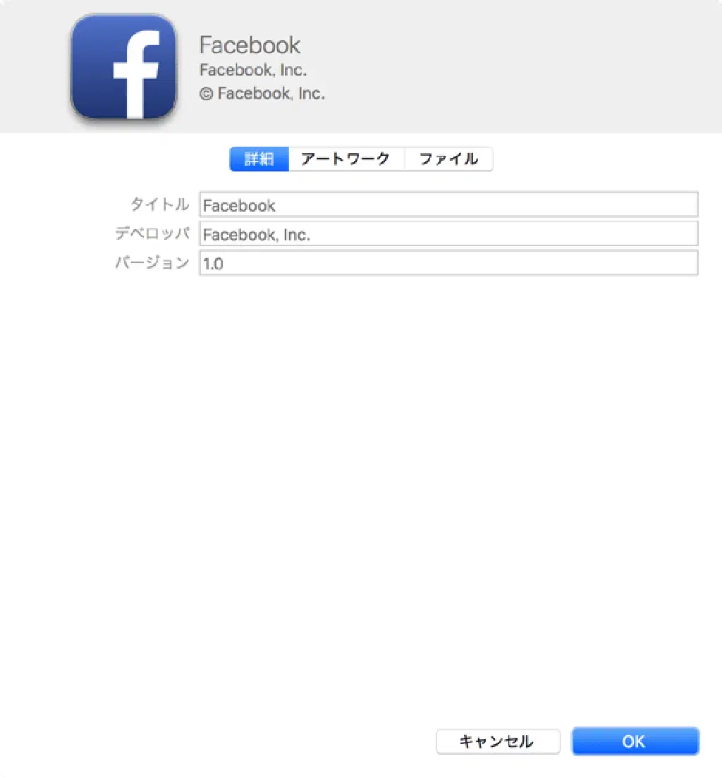This screenshot has height=778, width=722.
Task: Click the タイトル field label
Action: pyautogui.click(x=159, y=204)
